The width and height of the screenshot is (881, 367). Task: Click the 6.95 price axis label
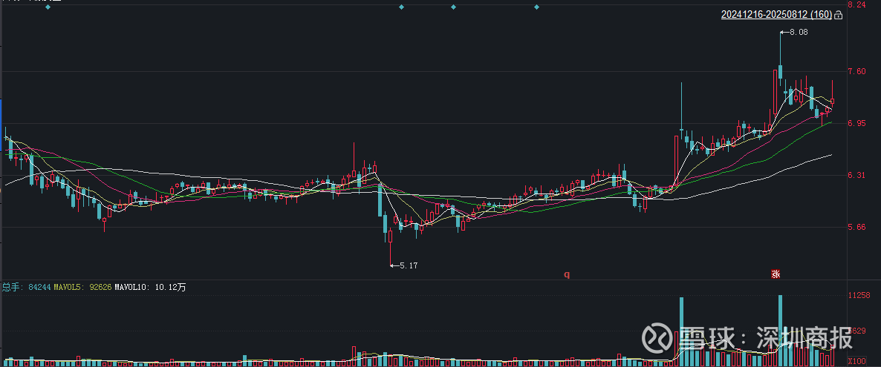click(x=856, y=123)
